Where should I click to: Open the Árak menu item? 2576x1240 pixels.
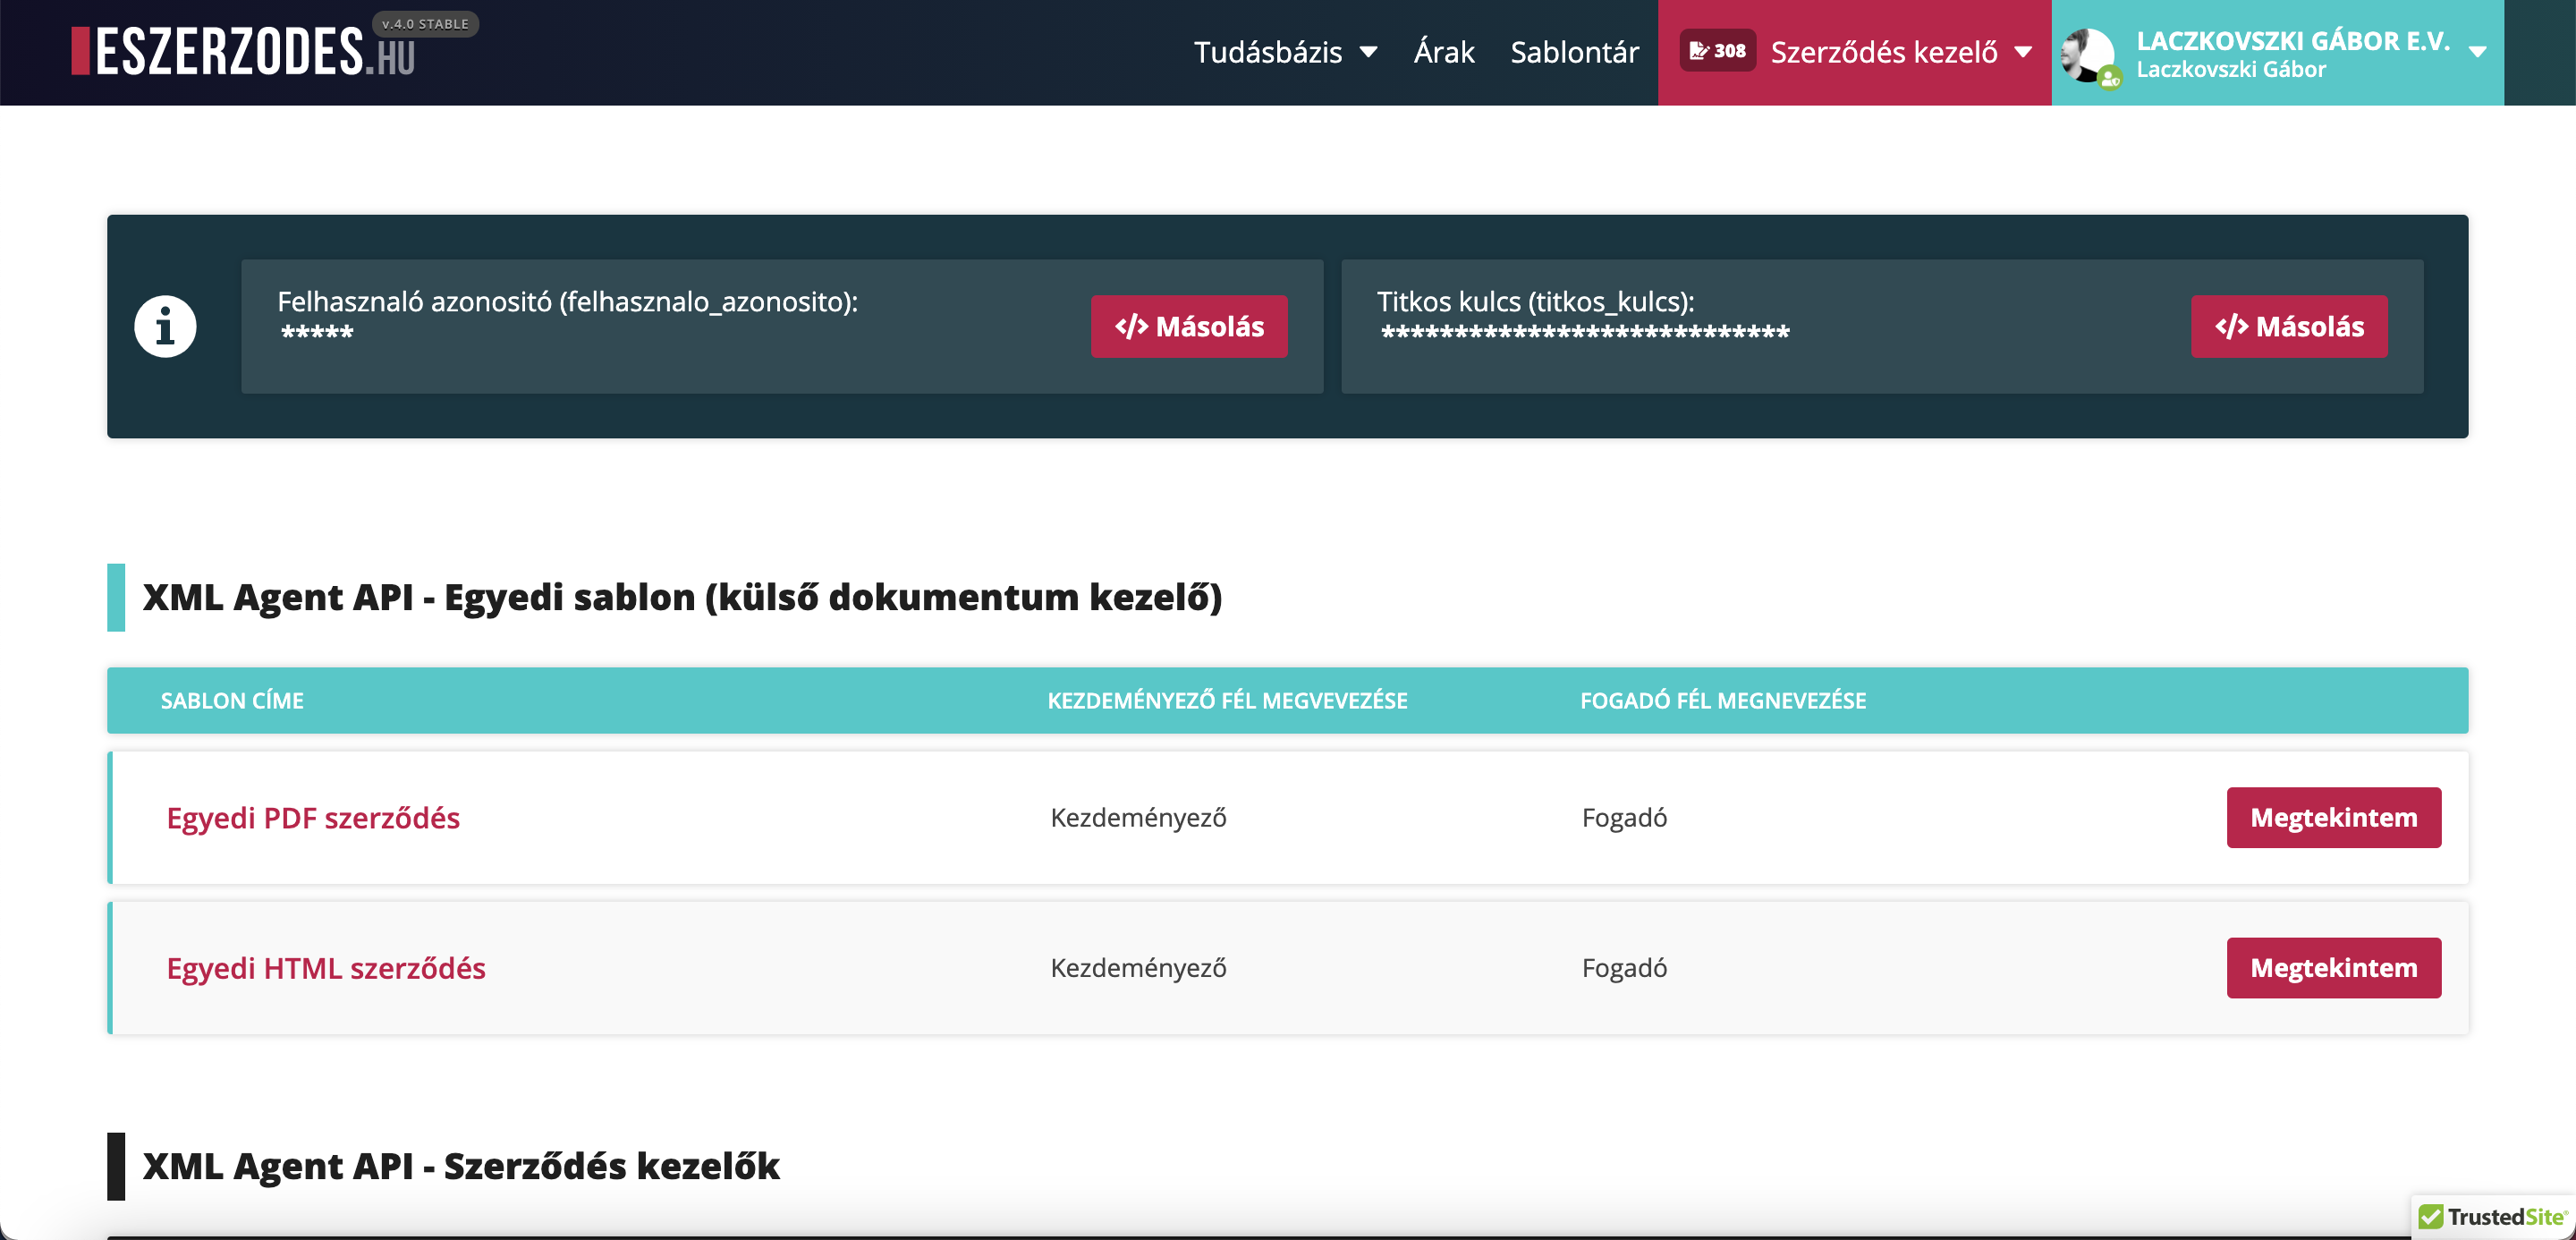pyautogui.click(x=1443, y=51)
